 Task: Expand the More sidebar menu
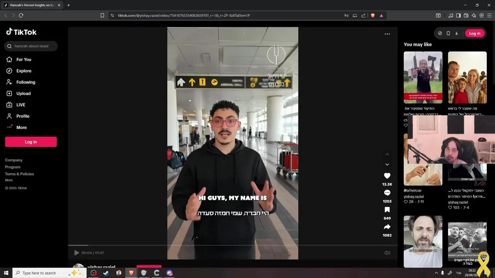[x=16, y=127]
